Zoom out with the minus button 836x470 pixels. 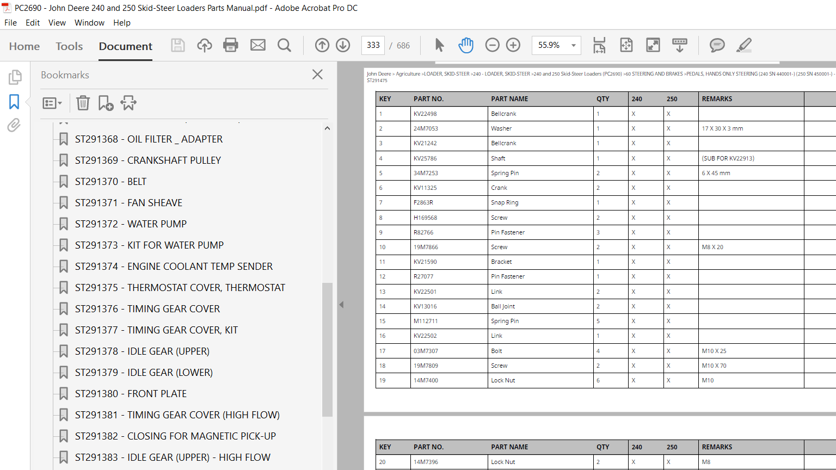point(492,45)
